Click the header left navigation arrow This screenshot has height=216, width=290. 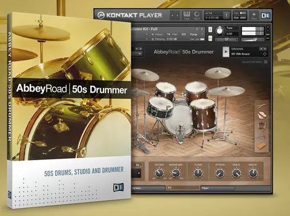tap(172, 15)
